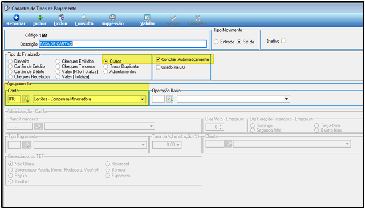Click the Código value 168
This screenshot has height=208, width=365.
click(43, 35)
